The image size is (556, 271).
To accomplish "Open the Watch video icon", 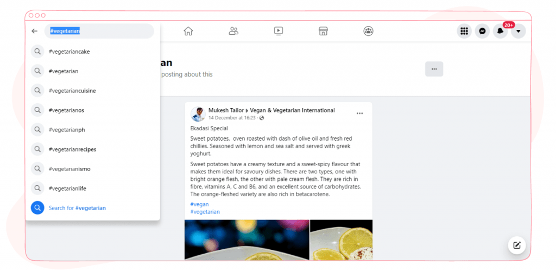I will pos(279,31).
